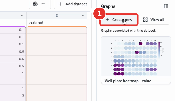Viewport: 175px width, 101px height.
Task: Click the Add dataset button
Action: pyautogui.click(x=73, y=4)
